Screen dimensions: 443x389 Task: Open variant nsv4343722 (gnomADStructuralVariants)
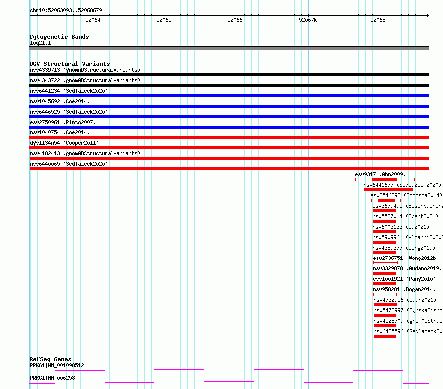tap(85, 80)
